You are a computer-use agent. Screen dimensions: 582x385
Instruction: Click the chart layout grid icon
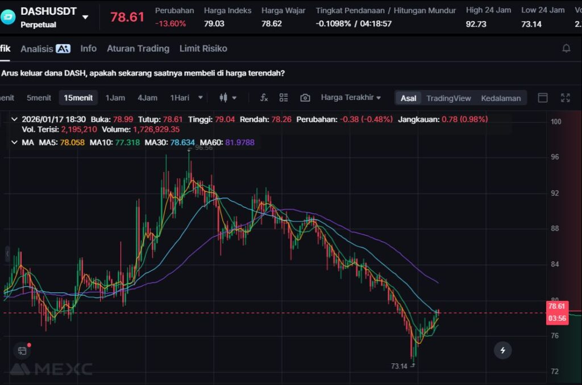coord(284,98)
